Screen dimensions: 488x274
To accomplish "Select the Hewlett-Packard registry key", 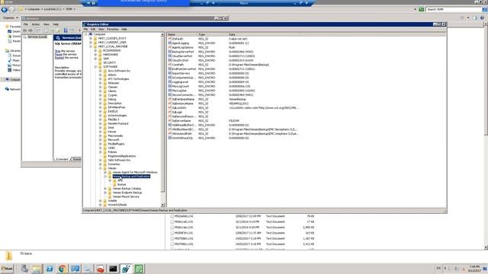I will tap(118, 123).
